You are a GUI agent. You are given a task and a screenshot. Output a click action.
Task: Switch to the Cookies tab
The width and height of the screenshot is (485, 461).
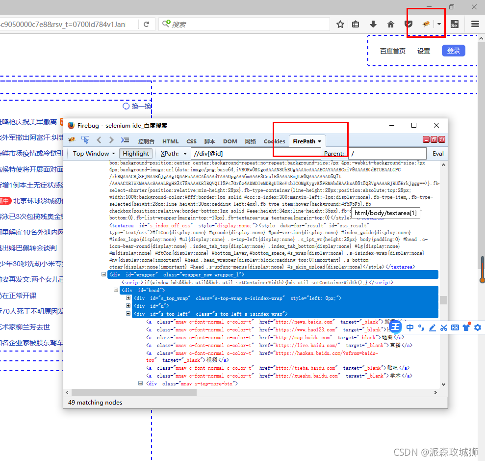point(274,141)
